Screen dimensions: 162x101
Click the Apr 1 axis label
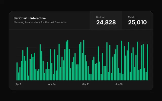(18, 84)
